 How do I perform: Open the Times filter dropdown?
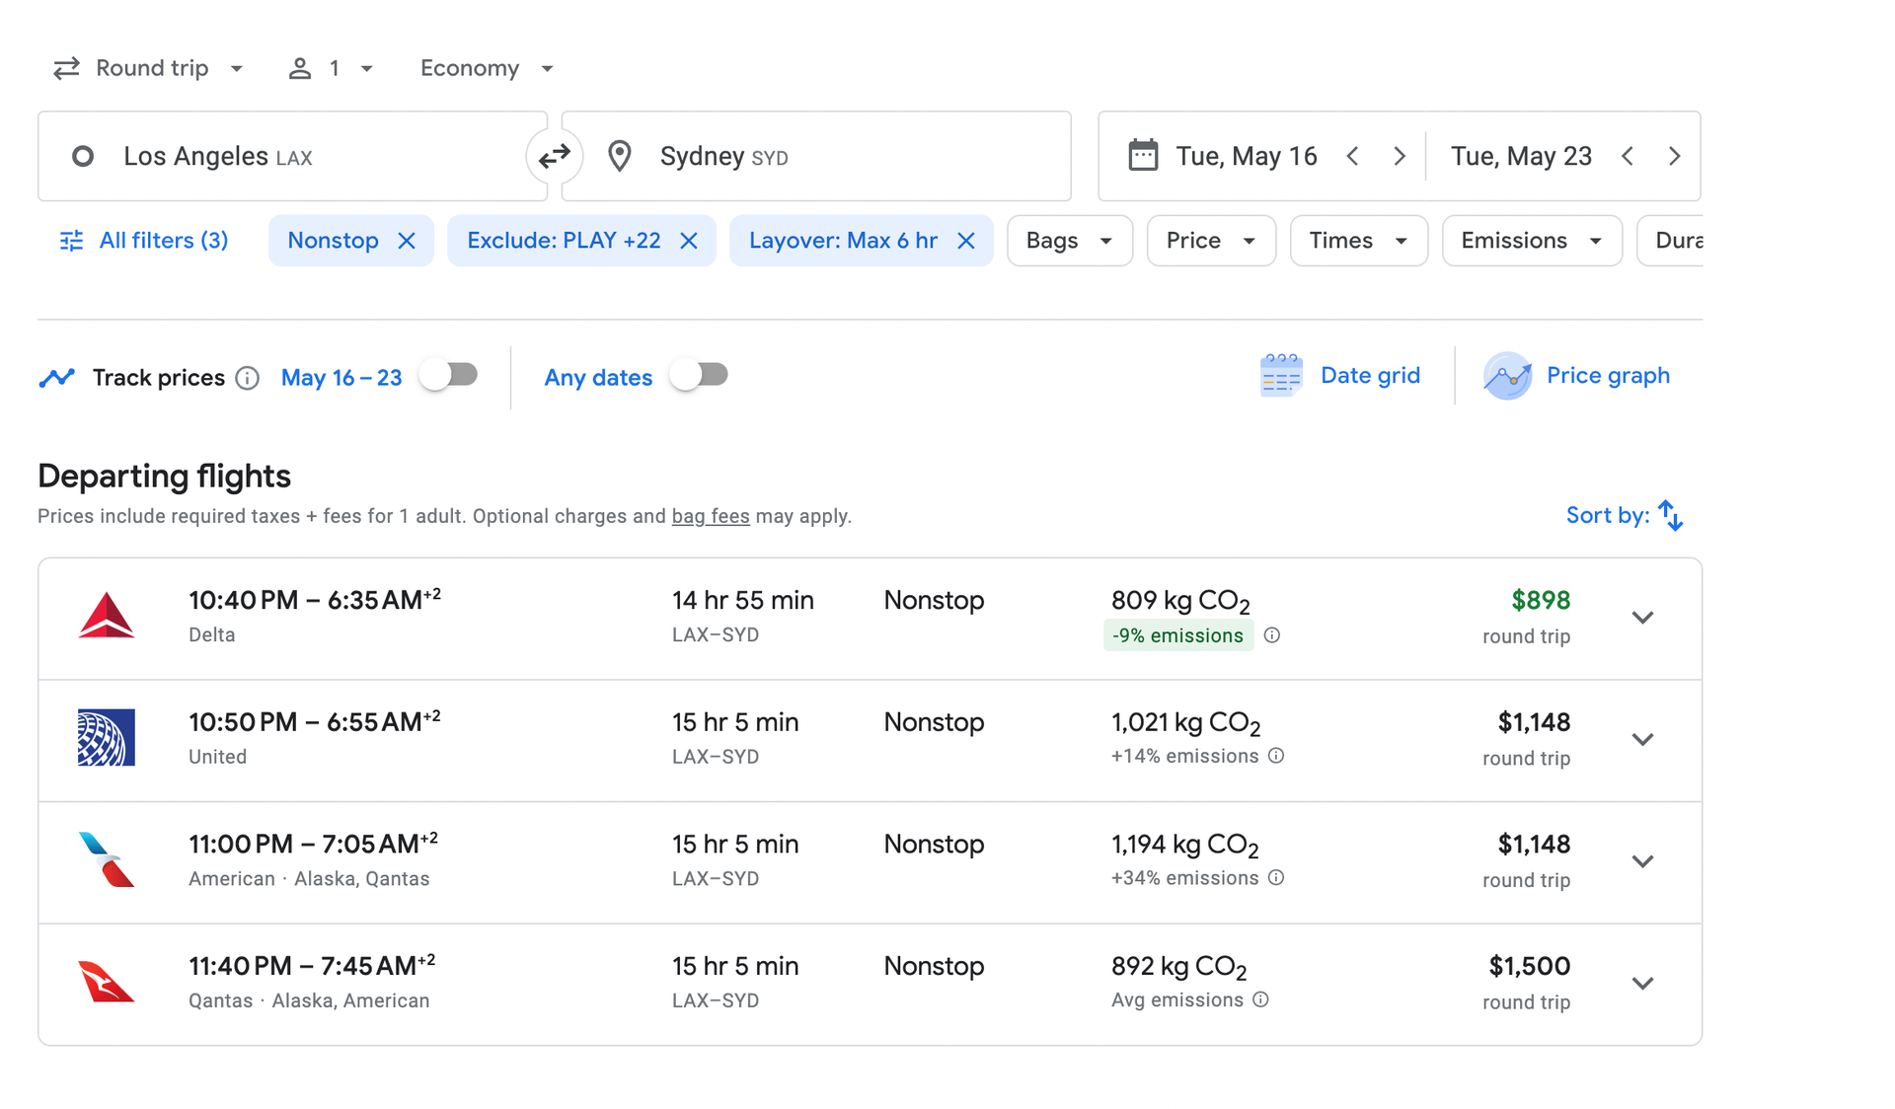(x=1358, y=240)
